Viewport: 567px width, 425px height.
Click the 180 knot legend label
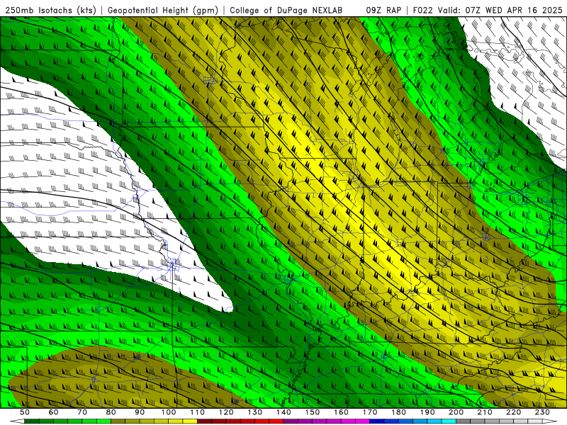(x=398, y=412)
